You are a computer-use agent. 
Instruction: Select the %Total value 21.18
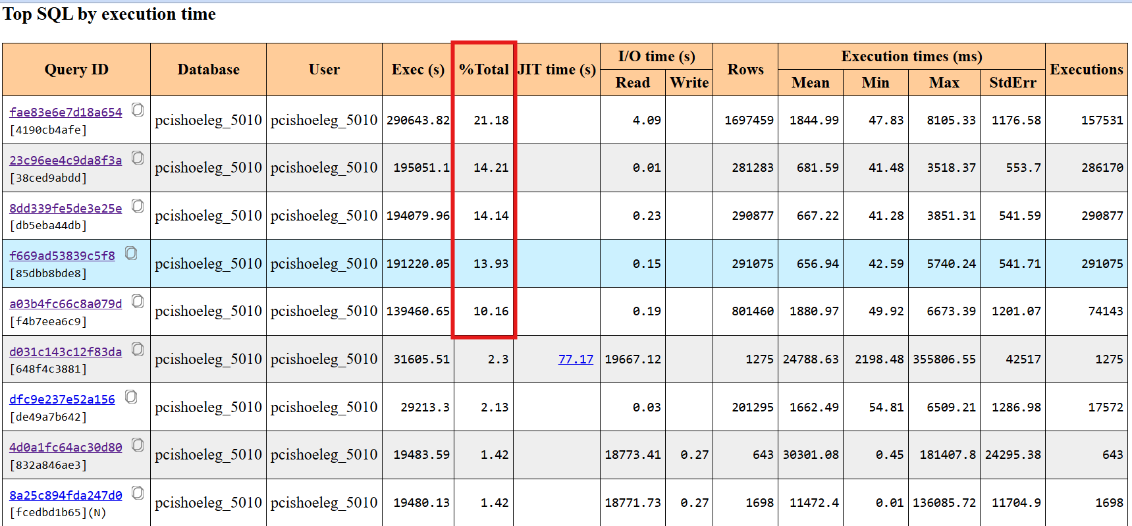(491, 120)
